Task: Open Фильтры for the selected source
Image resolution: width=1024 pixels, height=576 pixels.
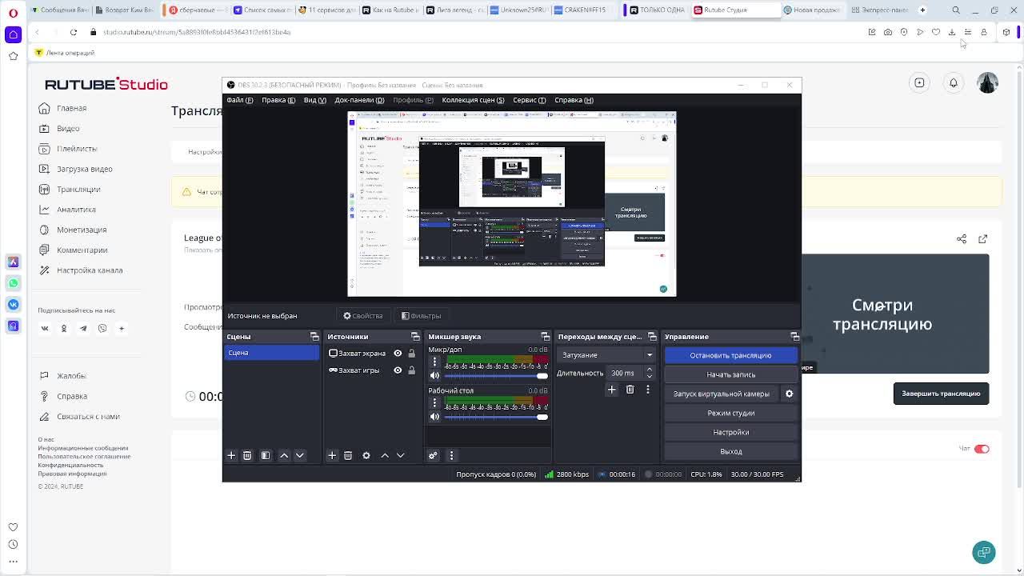Action: click(x=421, y=316)
